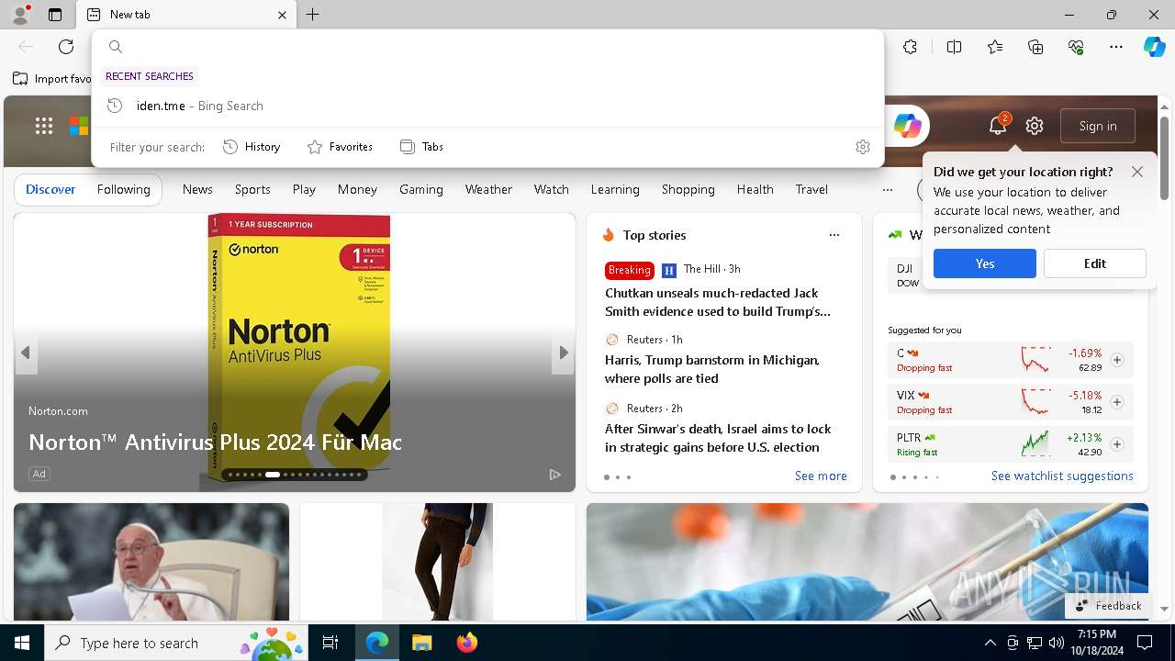1175x661 pixels.
Task: Open MSN page settings gear
Action: pyautogui.click(x=1035, y=126)
